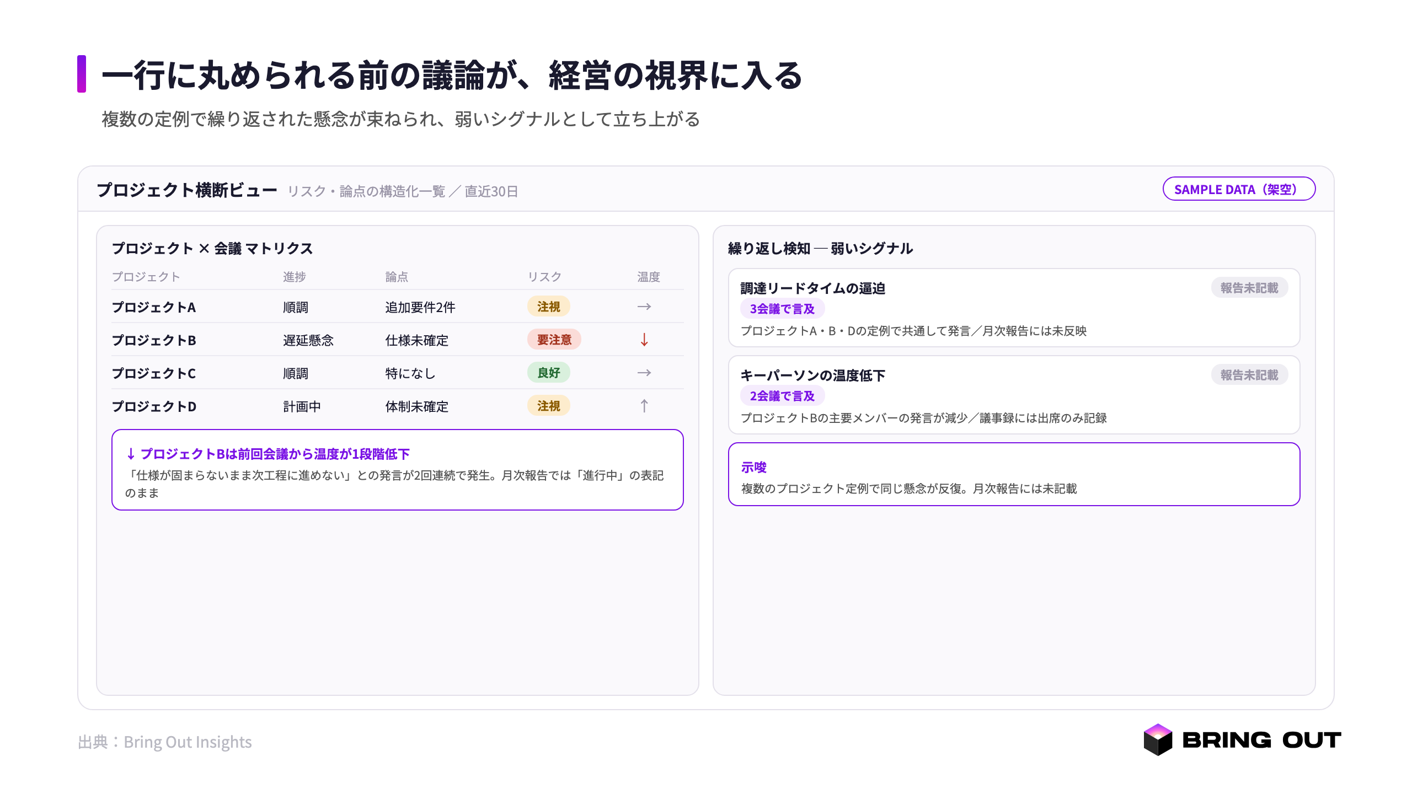Select the プロジェクトB row name

click(x=154, y=340)
